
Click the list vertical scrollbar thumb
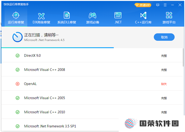[x=183, y=58]
